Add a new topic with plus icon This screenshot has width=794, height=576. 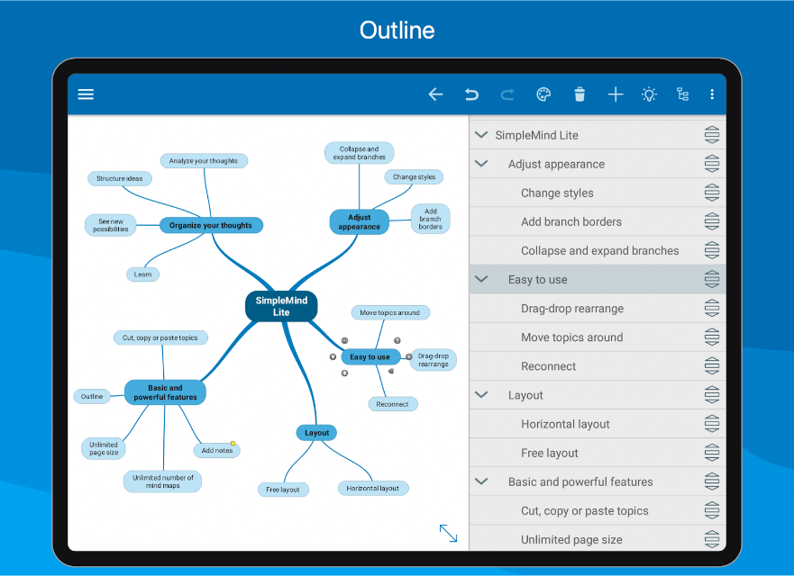(x=616, y=94)
